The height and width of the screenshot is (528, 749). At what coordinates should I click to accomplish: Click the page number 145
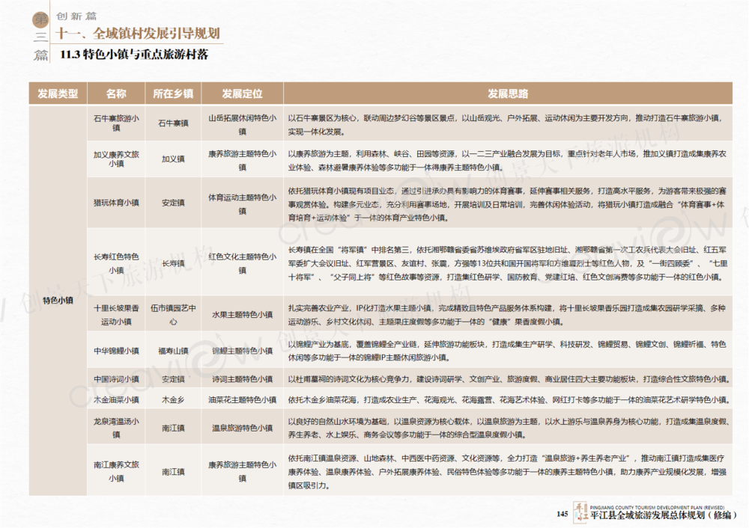pos(562,513)
